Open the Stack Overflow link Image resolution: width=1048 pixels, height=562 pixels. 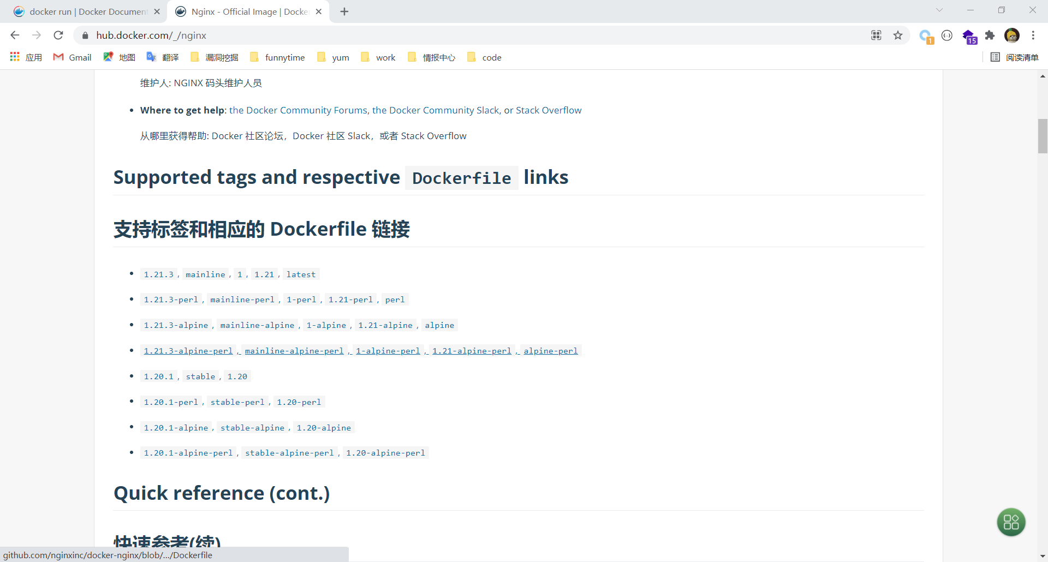tap(549, 110)
